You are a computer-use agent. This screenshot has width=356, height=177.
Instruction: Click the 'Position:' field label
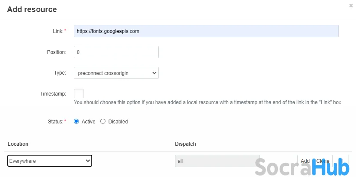[56, 52]
